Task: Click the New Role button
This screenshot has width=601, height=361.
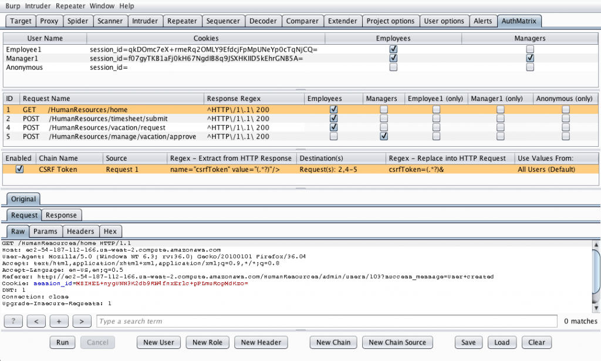Action: click(207, 342)
